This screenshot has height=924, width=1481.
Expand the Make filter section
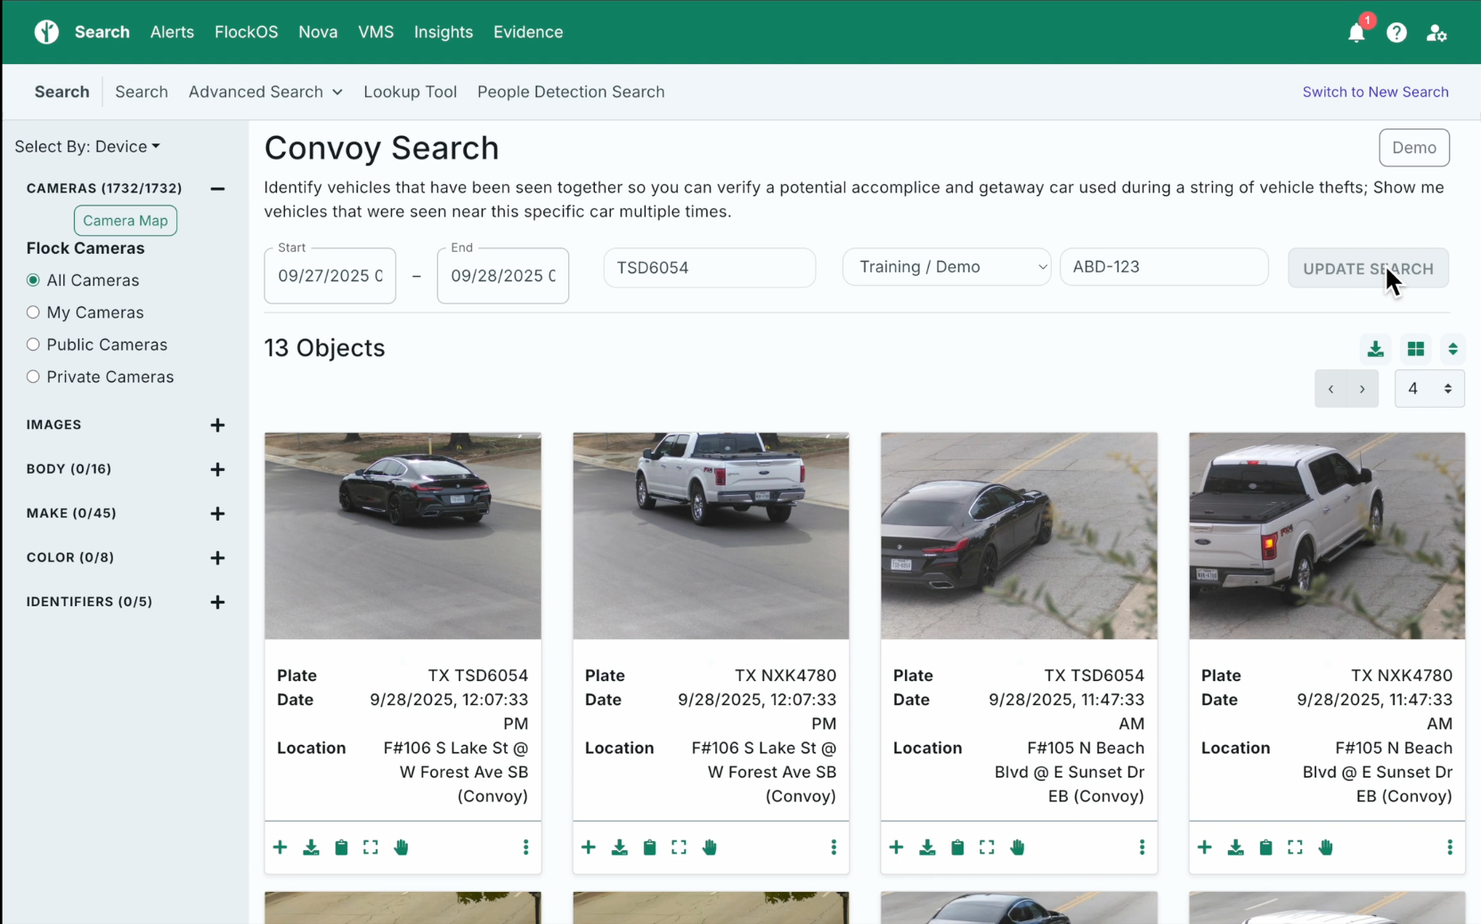click(x=217, y=514)
